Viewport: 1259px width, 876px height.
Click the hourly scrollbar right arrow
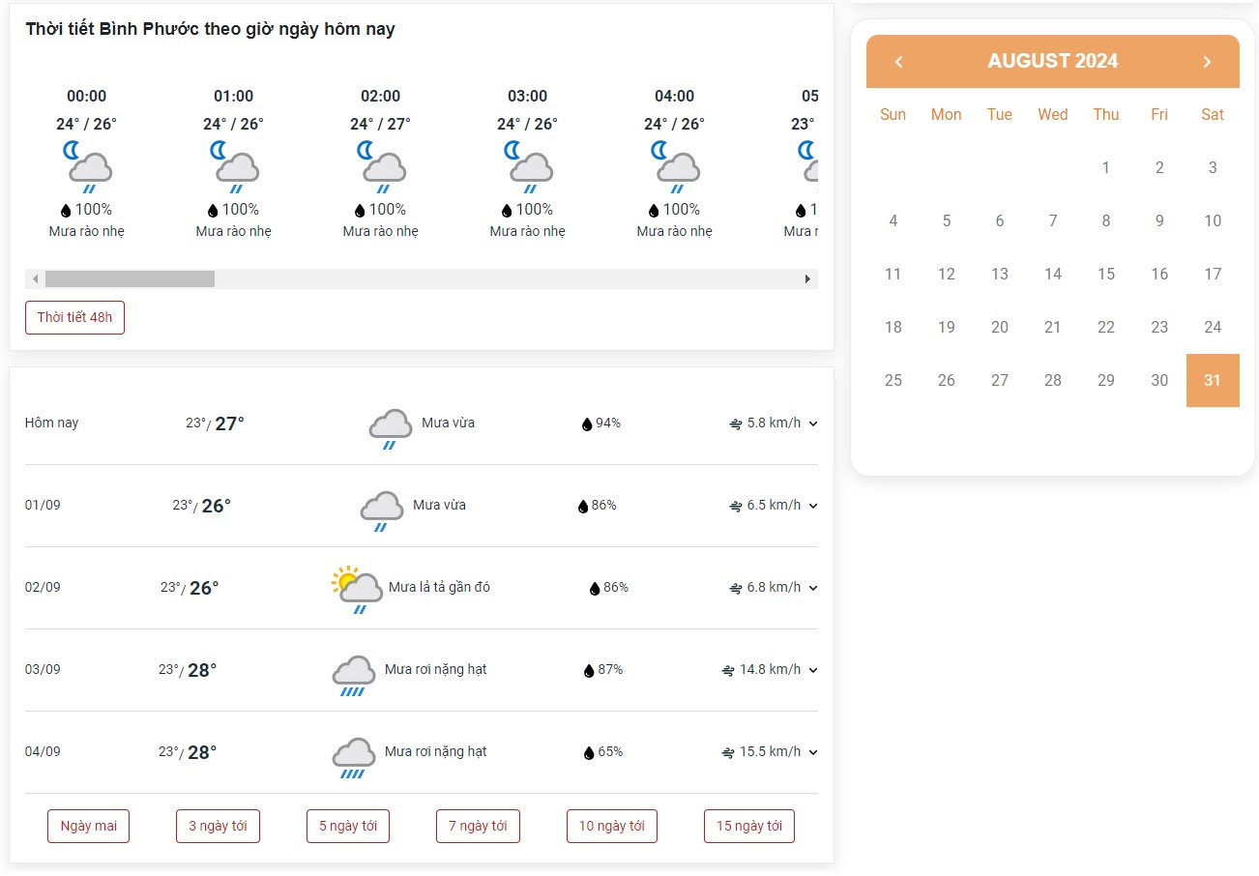tap(808, 279)
